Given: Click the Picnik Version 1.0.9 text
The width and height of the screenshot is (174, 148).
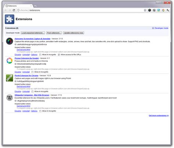Looking at the screenshot, I should [45, 75].
